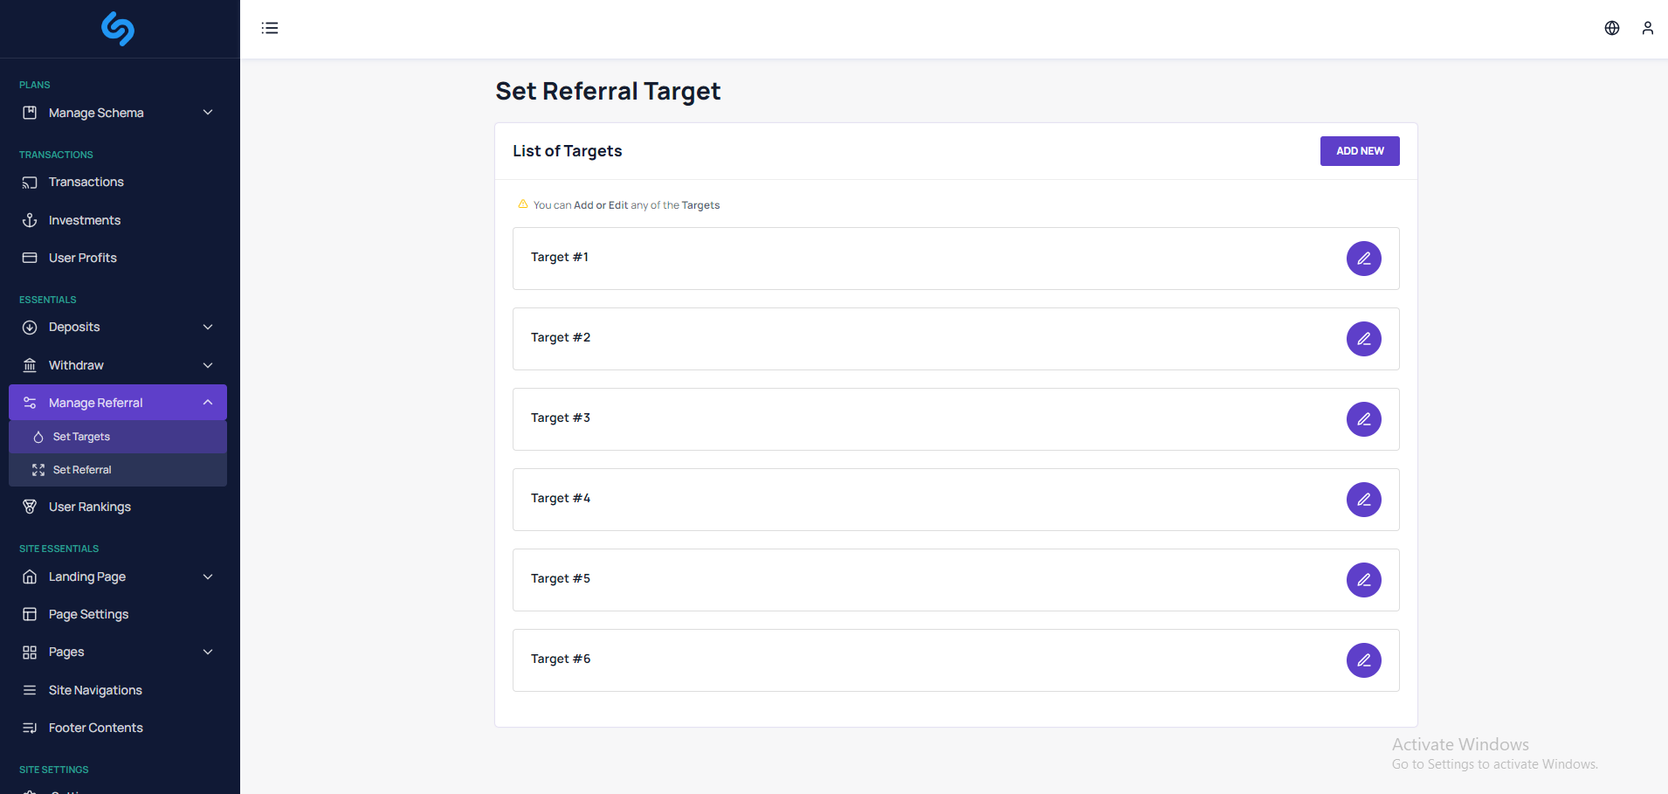Open the edit icon for Target #5

1363,580
